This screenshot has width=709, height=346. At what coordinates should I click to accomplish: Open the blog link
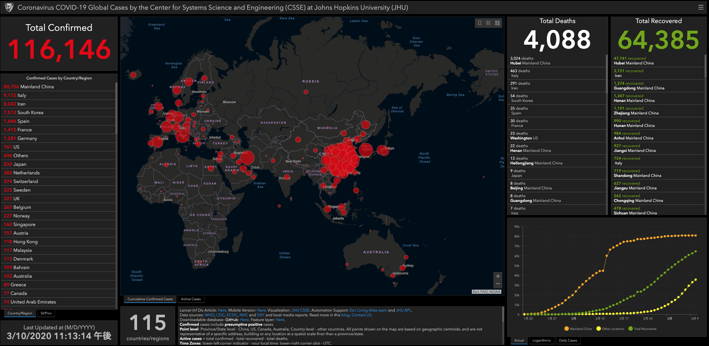pyautogui.click(x=345, y=315)
